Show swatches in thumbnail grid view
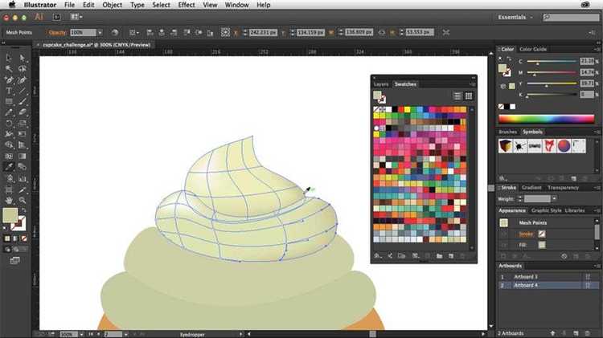This screenshot has height=338, width=603. 469,96
